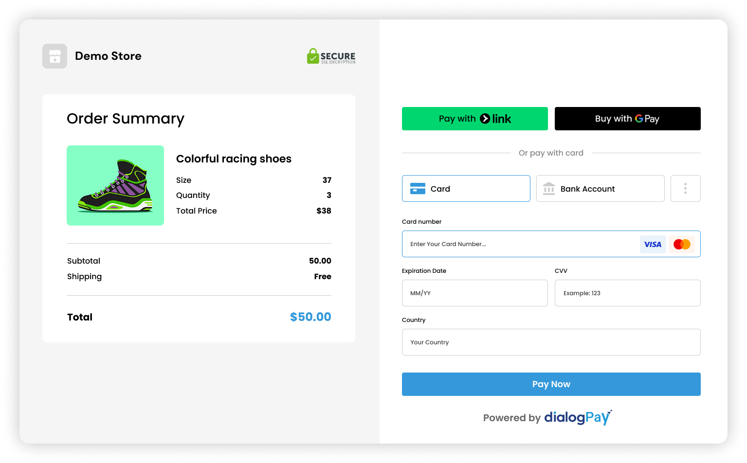
Task: Click the 'Expiration Date' field label
Action: click(424, 271)
